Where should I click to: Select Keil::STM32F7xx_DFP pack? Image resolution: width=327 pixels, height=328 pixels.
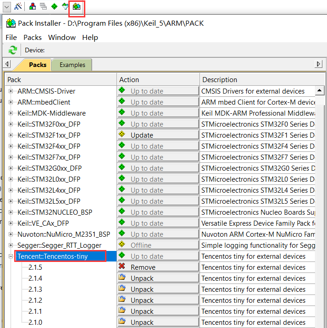[x=49, y=157]
